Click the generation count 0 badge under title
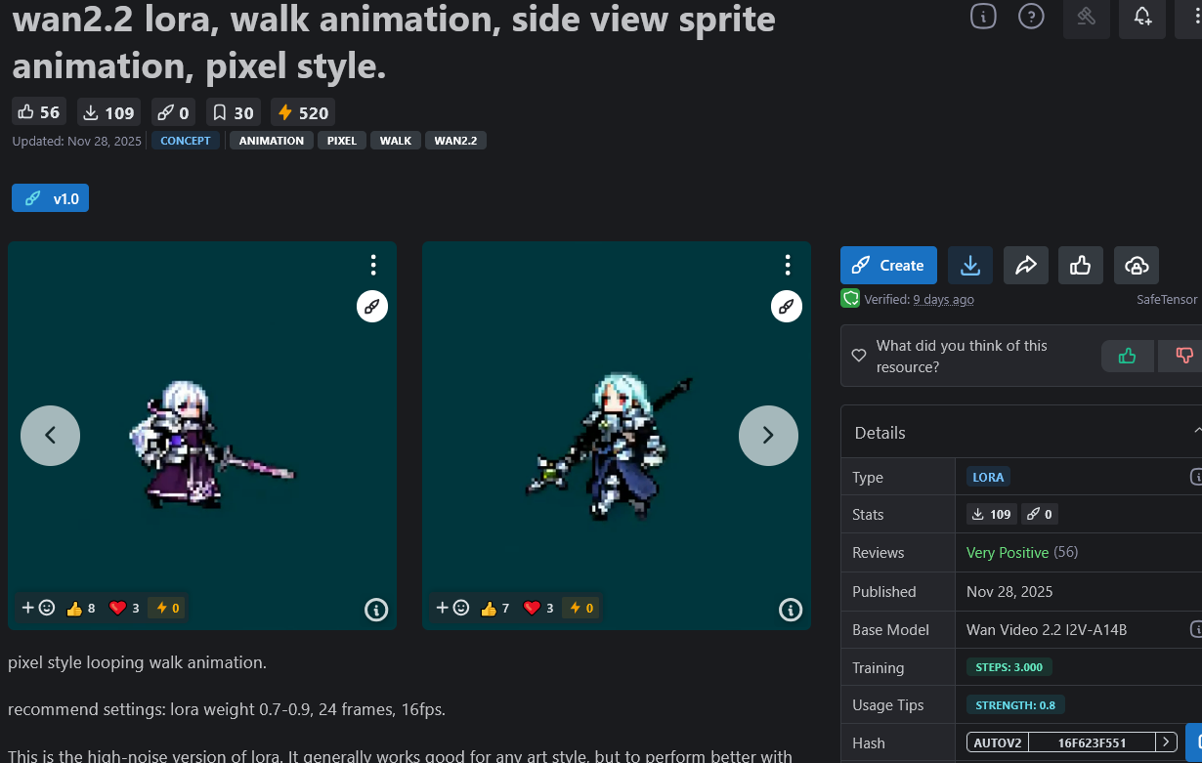The height and width of the screenshot is (763, 1202). tap(173, 112)
